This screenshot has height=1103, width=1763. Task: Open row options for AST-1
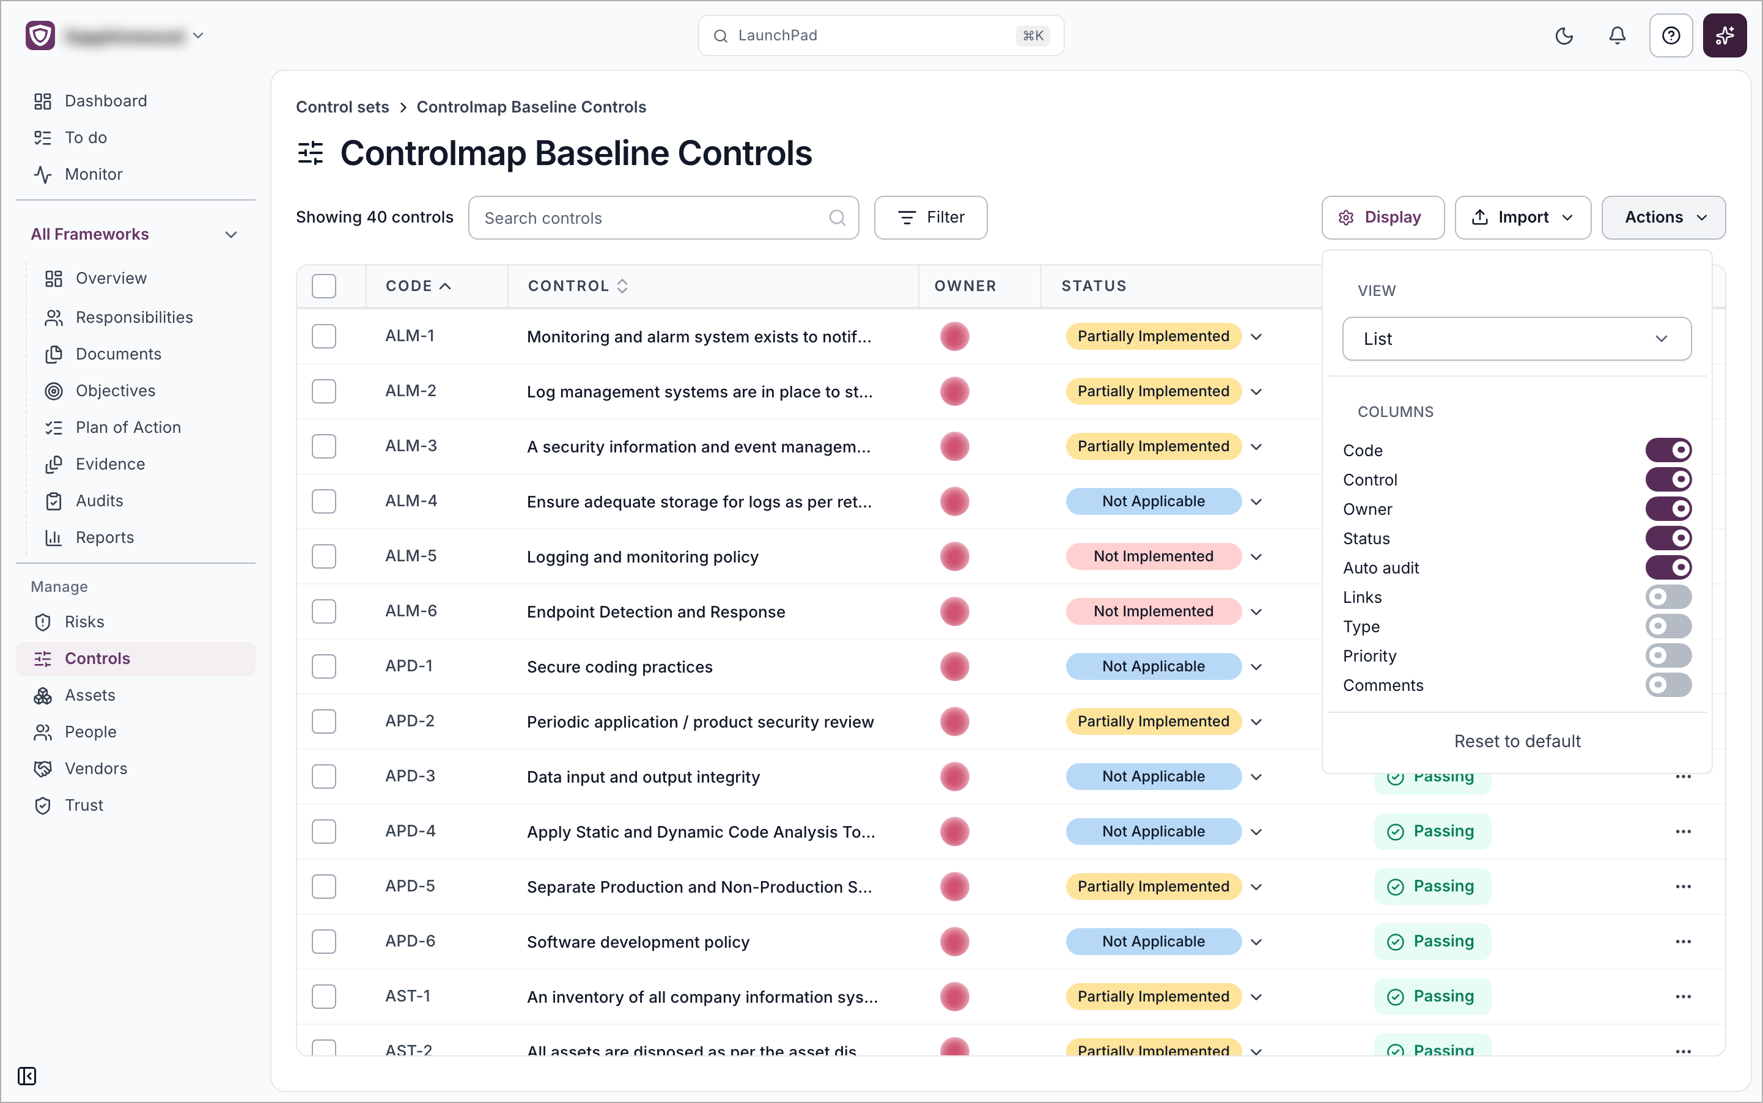tap(1683, 997)
